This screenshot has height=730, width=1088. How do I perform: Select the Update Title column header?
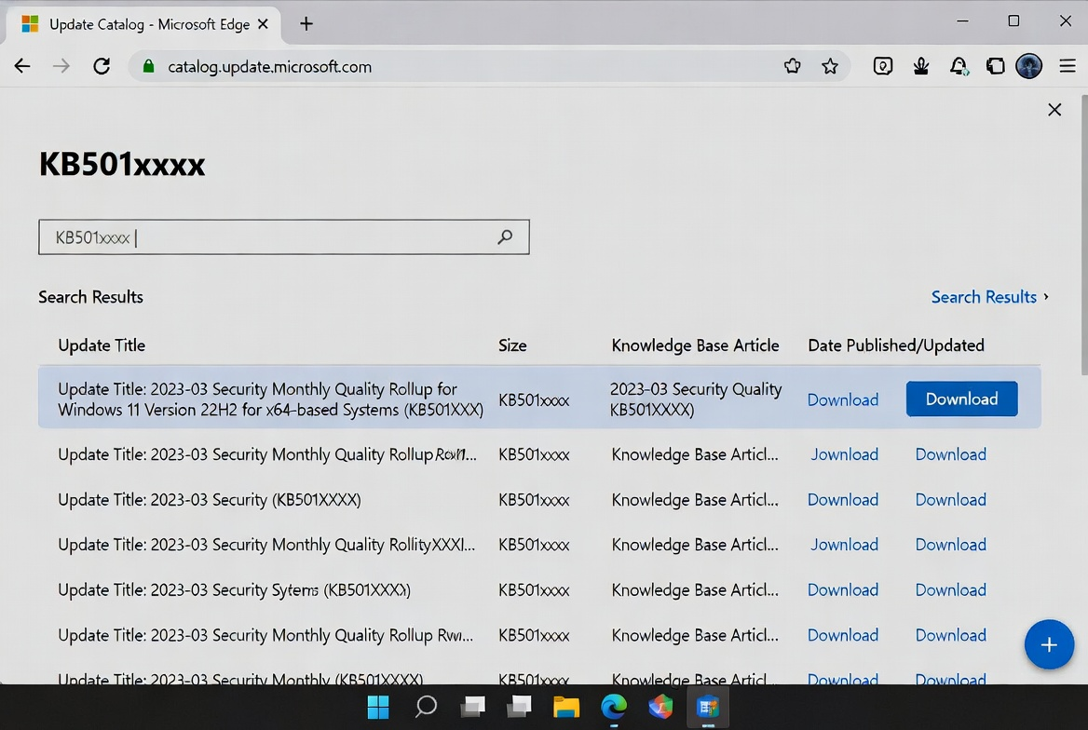[102, 345]
